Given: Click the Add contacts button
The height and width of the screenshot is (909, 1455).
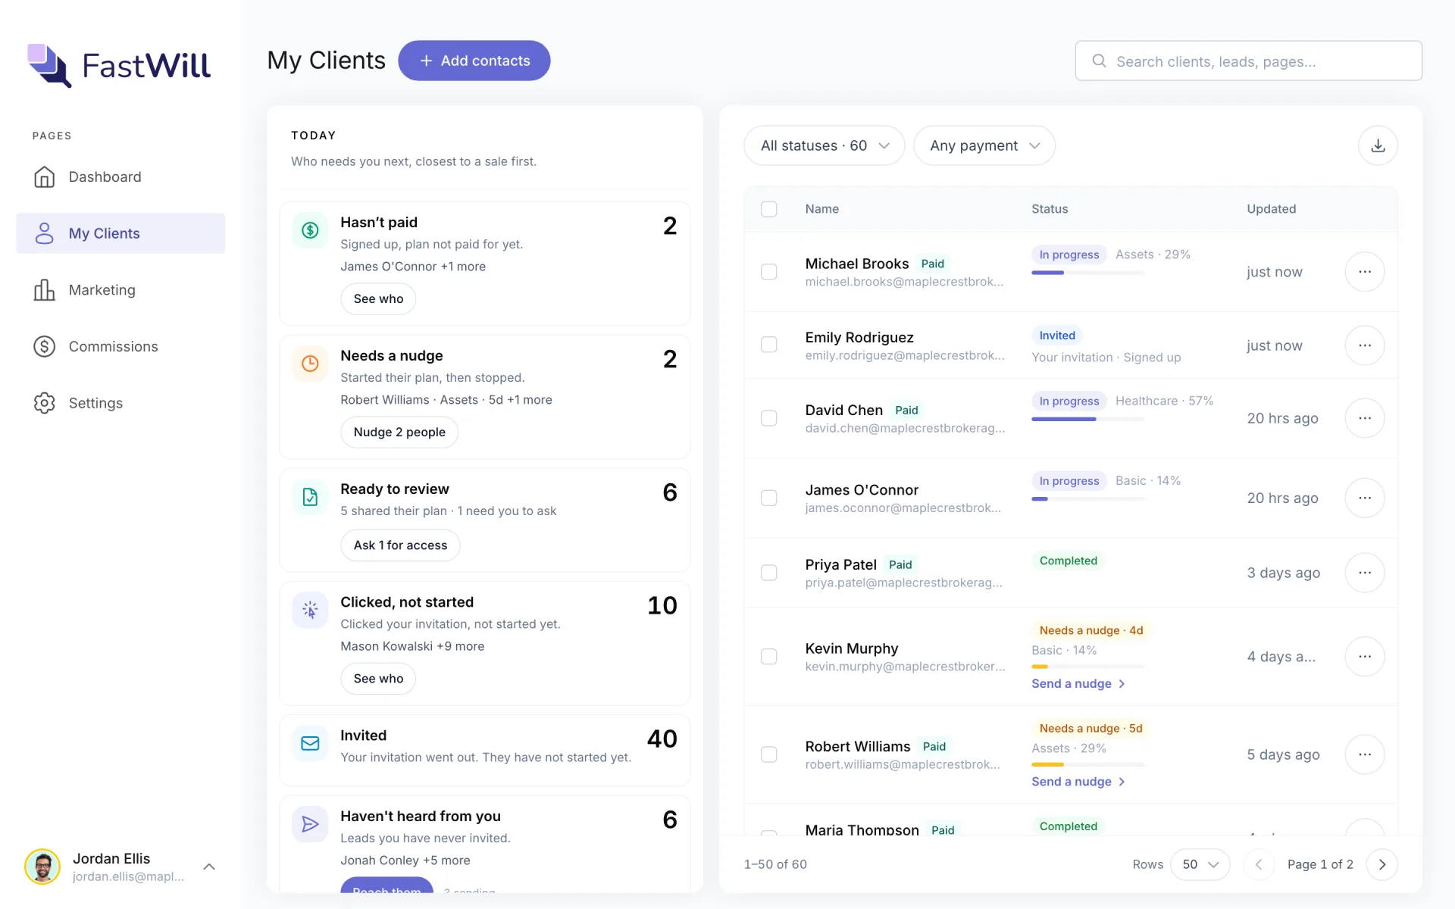Looking at the screenshot, I should tap(474, 61).
